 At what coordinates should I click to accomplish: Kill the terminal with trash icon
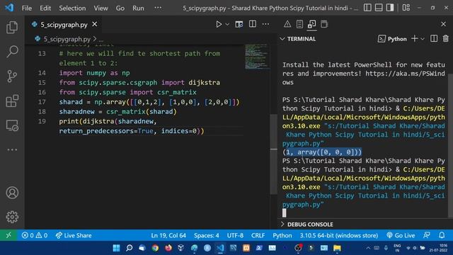[445, 38]
